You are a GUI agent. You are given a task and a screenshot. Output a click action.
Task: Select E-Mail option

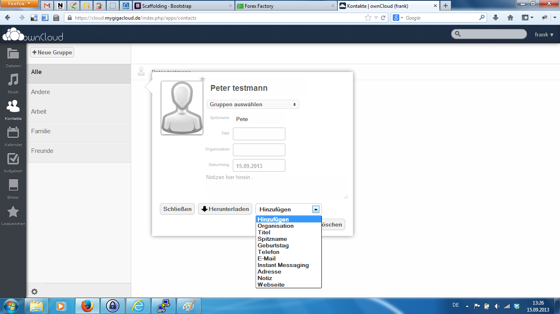(289, 258)
